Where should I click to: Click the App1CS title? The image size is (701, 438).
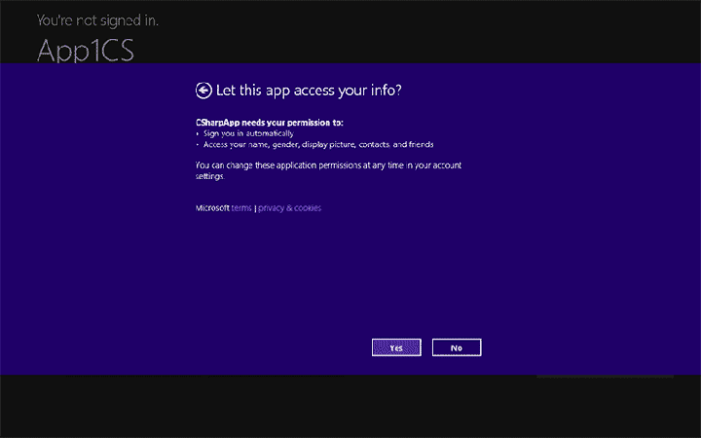click(86, 50)
